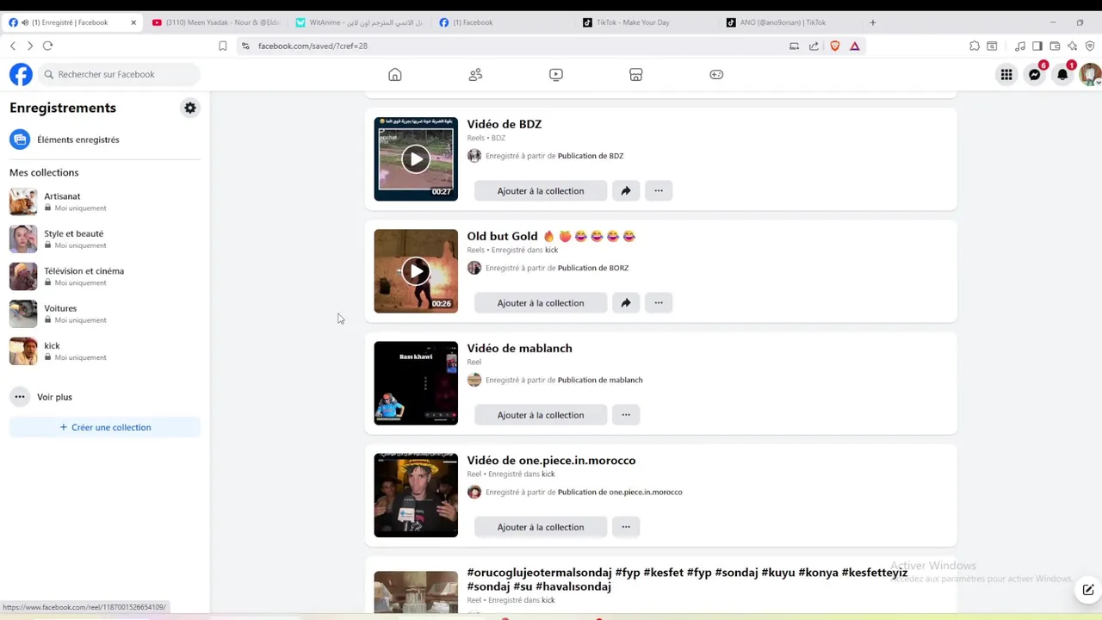Open the Publication de BDZ link
Screen dimensions: 1102x620
coord(591,156)
